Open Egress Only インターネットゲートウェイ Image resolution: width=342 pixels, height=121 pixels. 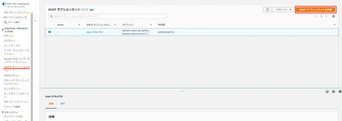tap(17, 60)
